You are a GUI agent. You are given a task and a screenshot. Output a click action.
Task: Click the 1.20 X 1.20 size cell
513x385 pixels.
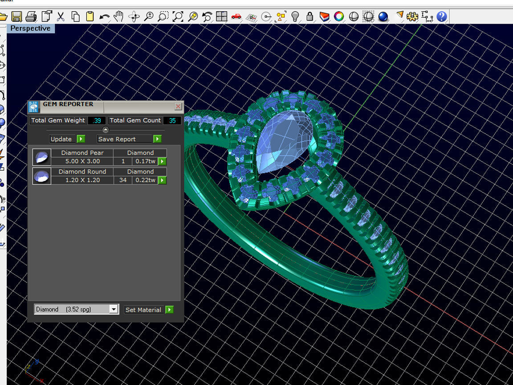(82, 180)
